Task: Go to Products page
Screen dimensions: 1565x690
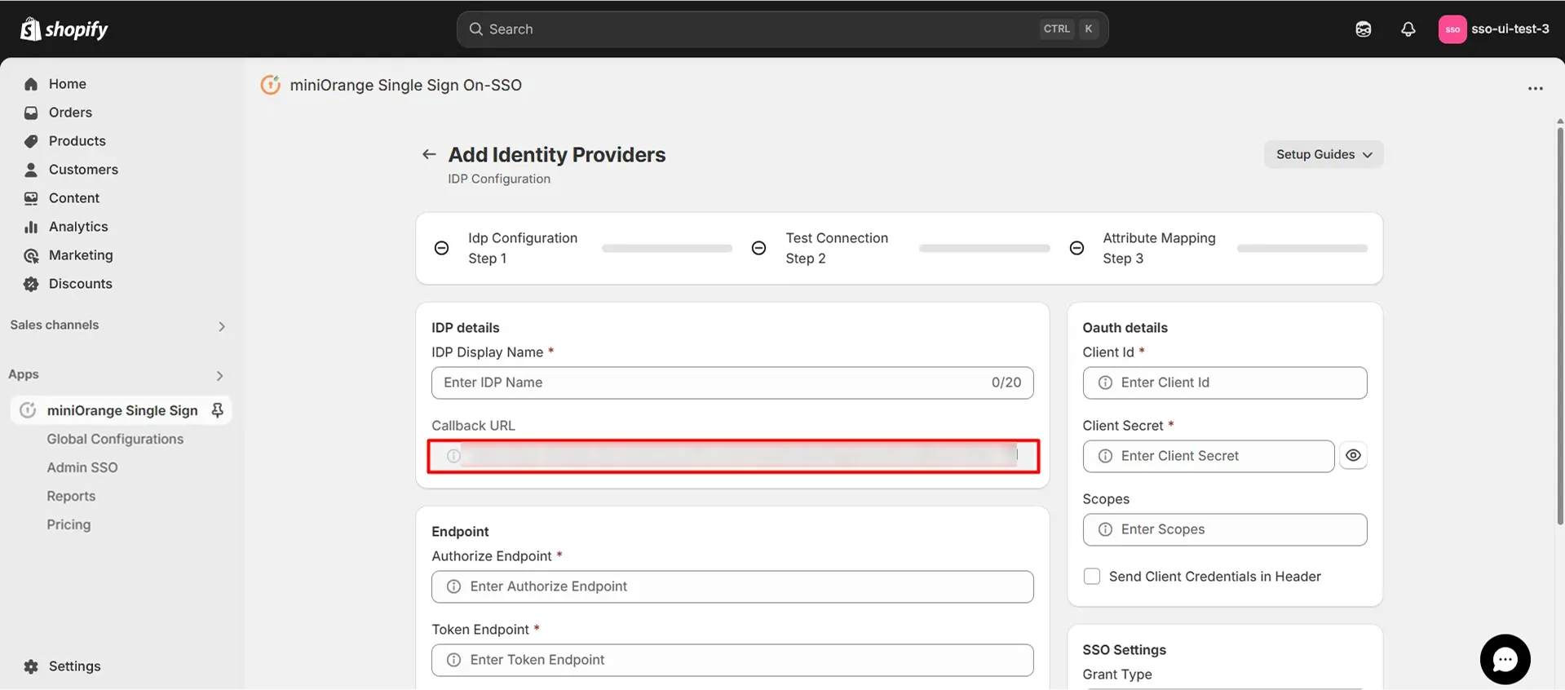Action: click(x=77, y=141)
